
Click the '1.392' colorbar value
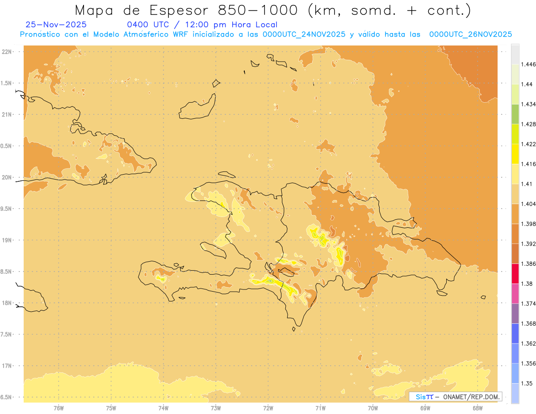coord(528,244)
